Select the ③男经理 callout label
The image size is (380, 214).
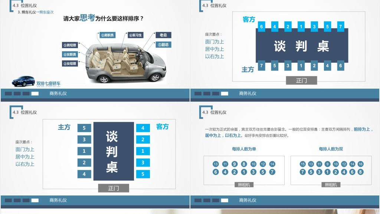pyautogui.click(x=70, y=45)
